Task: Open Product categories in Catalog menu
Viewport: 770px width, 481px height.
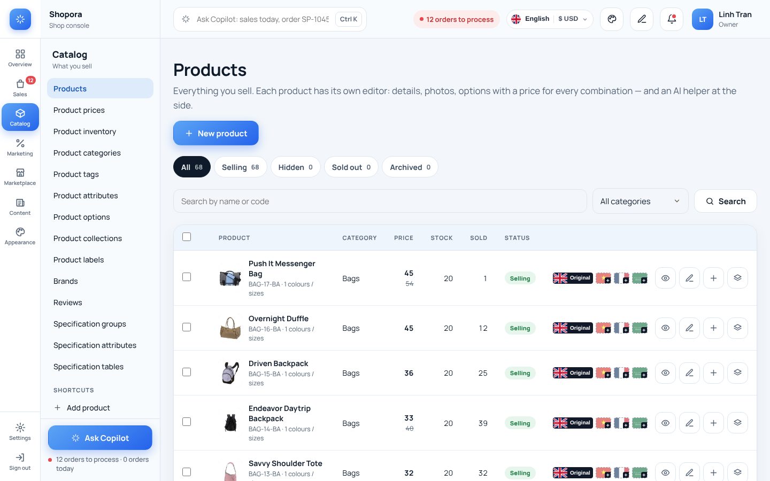Action: click(x=100, y=153)
